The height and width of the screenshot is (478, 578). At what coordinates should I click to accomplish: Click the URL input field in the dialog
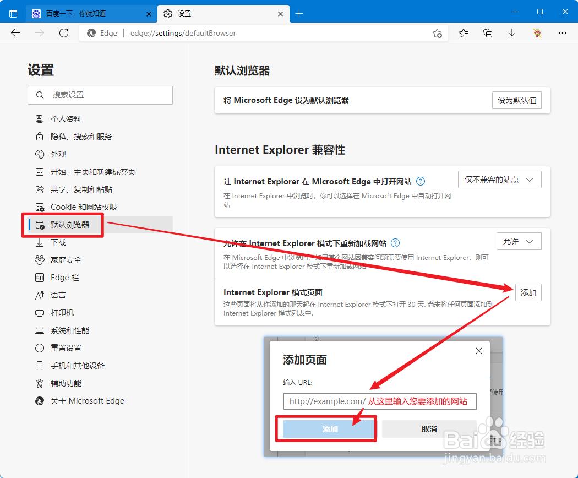pyautogui.click(x=379, y=401)
